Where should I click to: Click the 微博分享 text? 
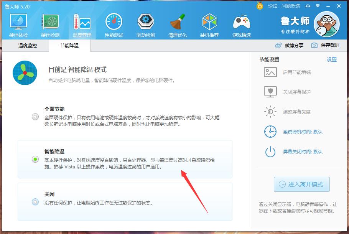pyautogui.click(x=294, y=45)
